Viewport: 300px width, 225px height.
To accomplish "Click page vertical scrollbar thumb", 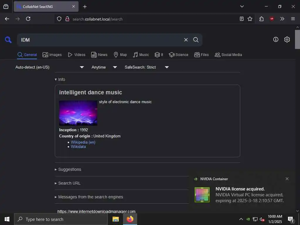I will click(x=297, y=39).
